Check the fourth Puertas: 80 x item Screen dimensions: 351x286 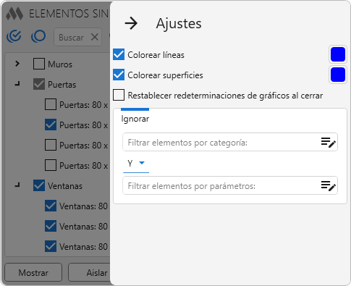click(x=51, y=165)
